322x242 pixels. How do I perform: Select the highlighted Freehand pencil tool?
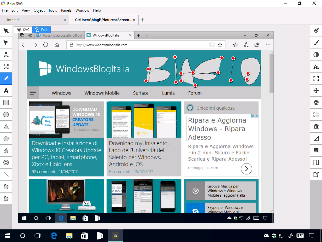tap(6, 78)
